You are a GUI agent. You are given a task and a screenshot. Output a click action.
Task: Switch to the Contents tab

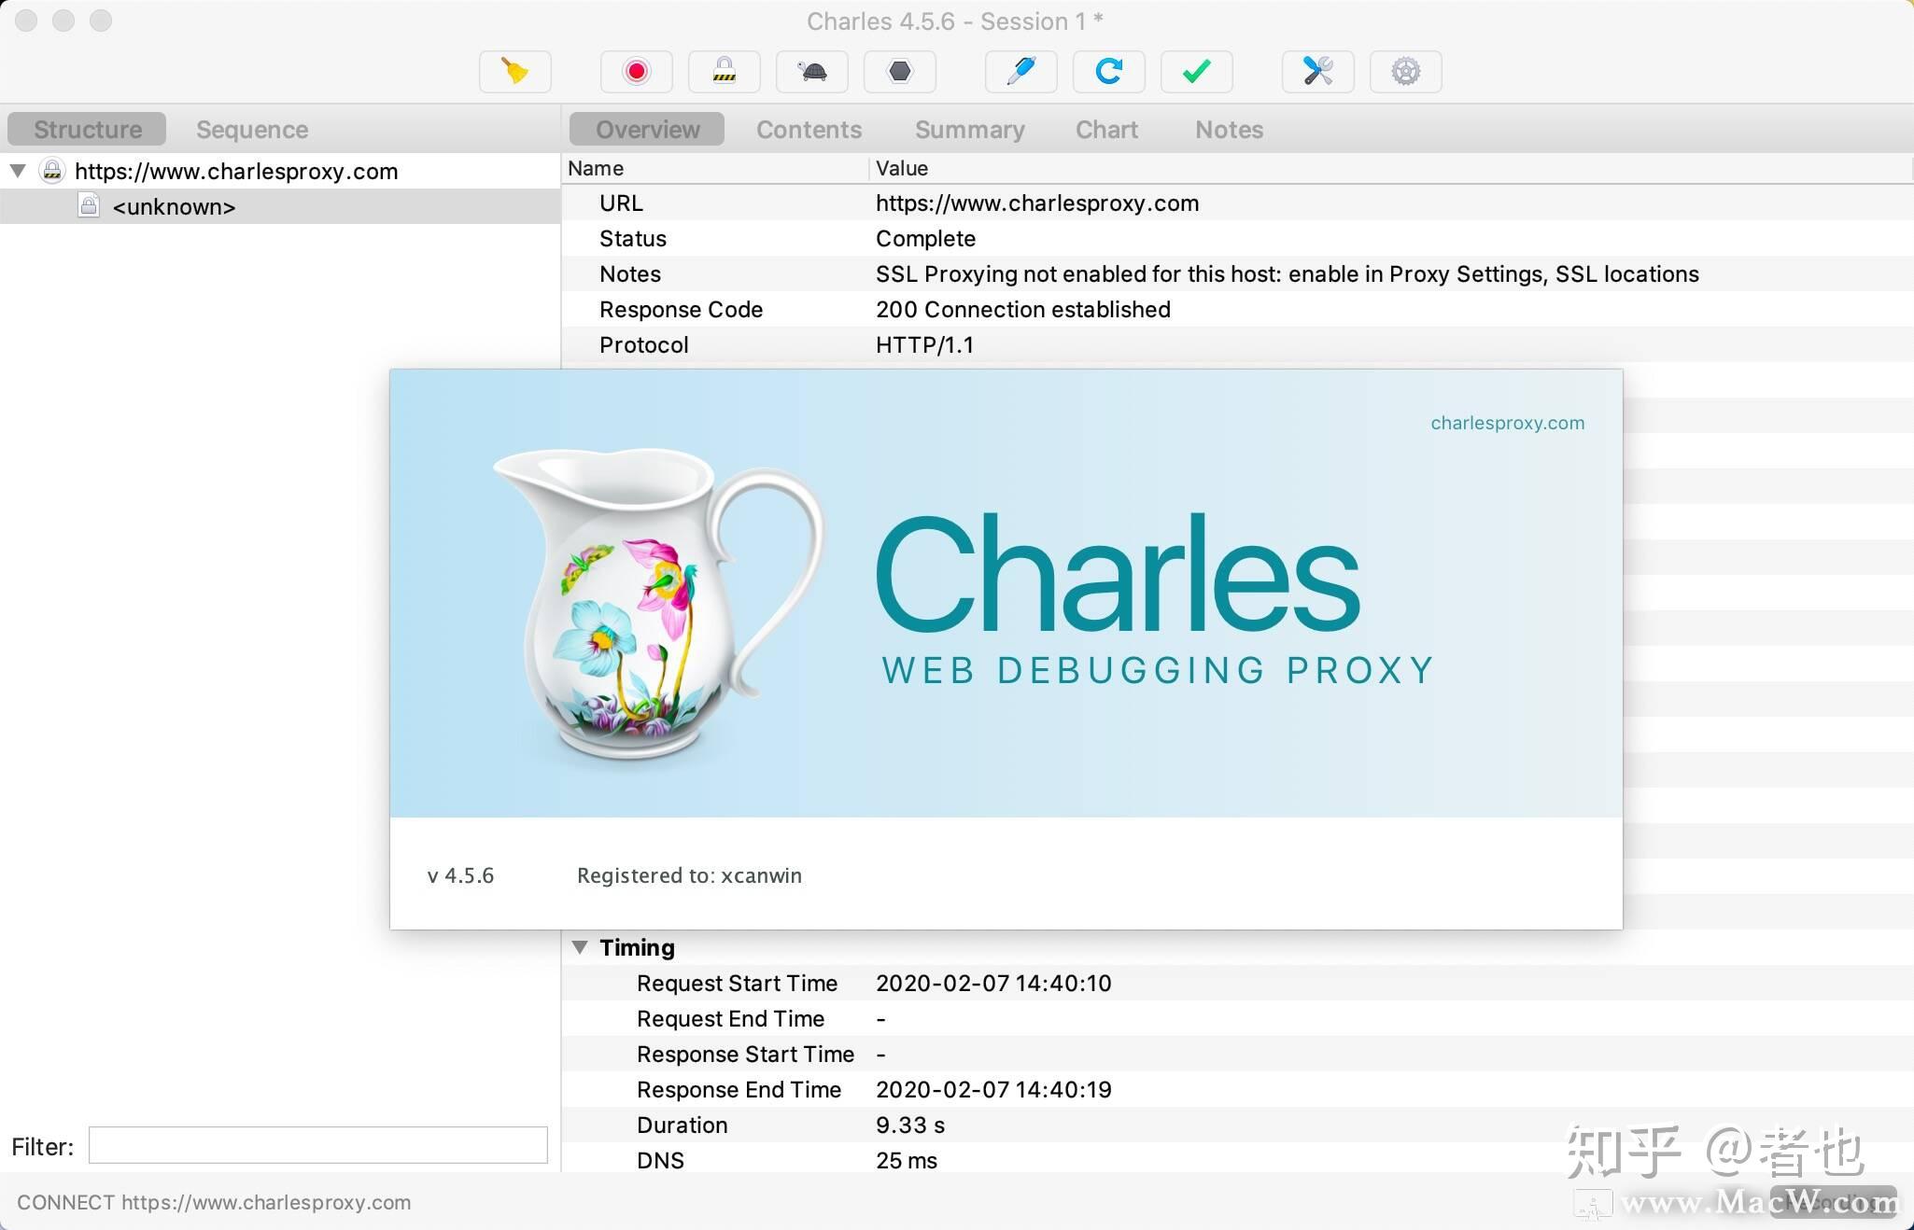(808, 129)
